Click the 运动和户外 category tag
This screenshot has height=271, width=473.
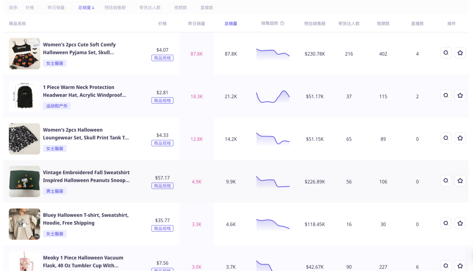click(x=57, y=106)
